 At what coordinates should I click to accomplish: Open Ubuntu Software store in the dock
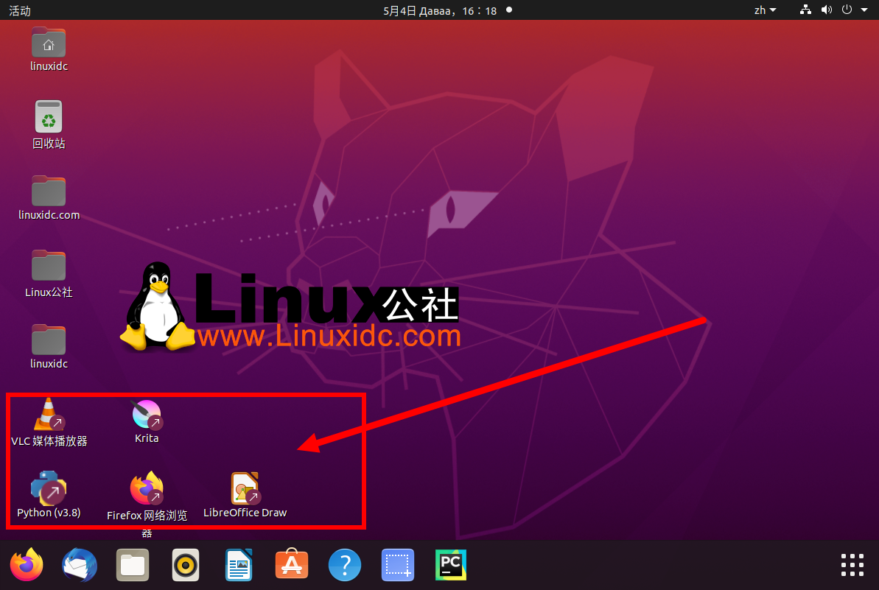[291, 565]
